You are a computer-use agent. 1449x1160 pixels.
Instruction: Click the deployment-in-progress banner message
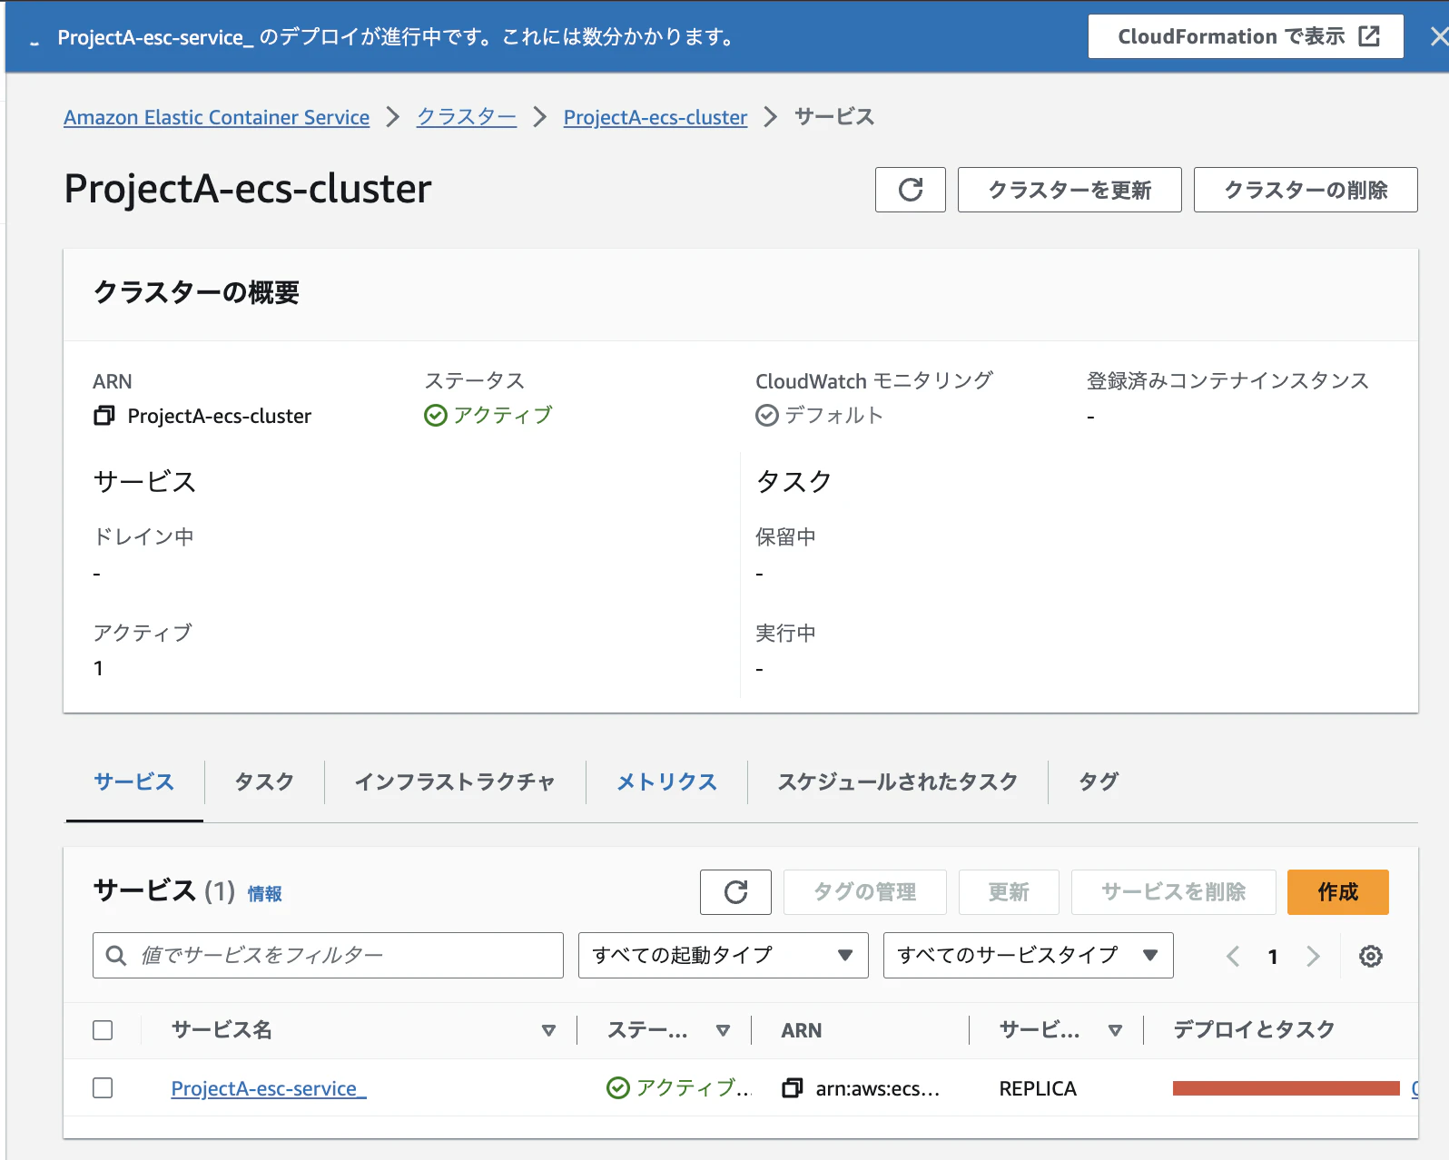point(398,37)
